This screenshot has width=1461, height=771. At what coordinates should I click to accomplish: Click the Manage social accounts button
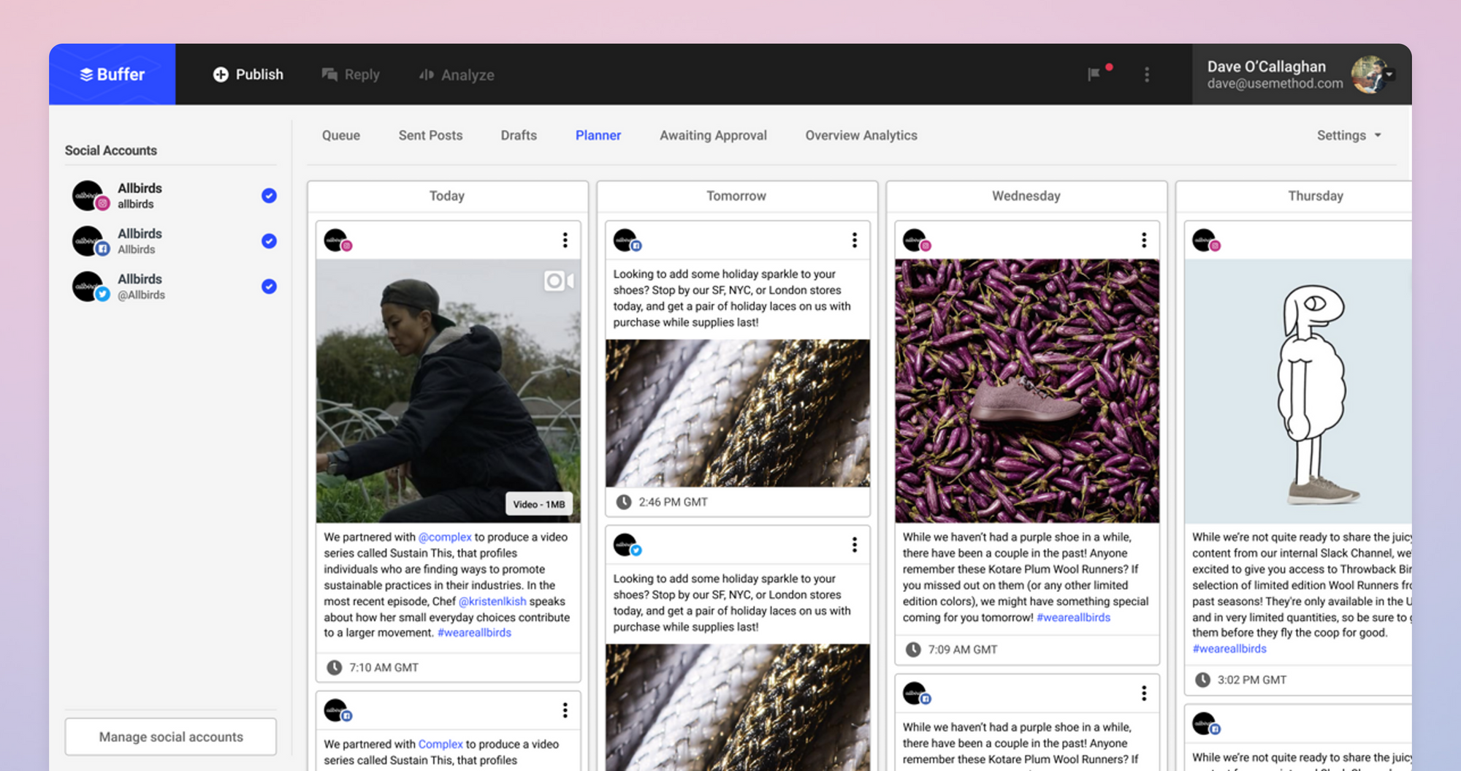170,737
